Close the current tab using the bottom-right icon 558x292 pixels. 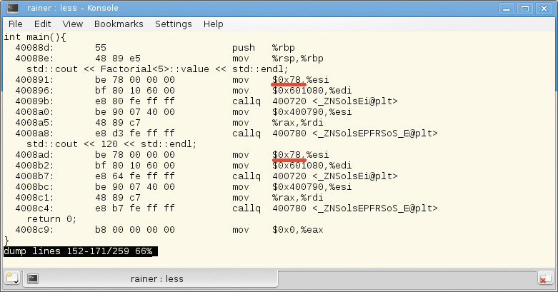coord(545,278)
